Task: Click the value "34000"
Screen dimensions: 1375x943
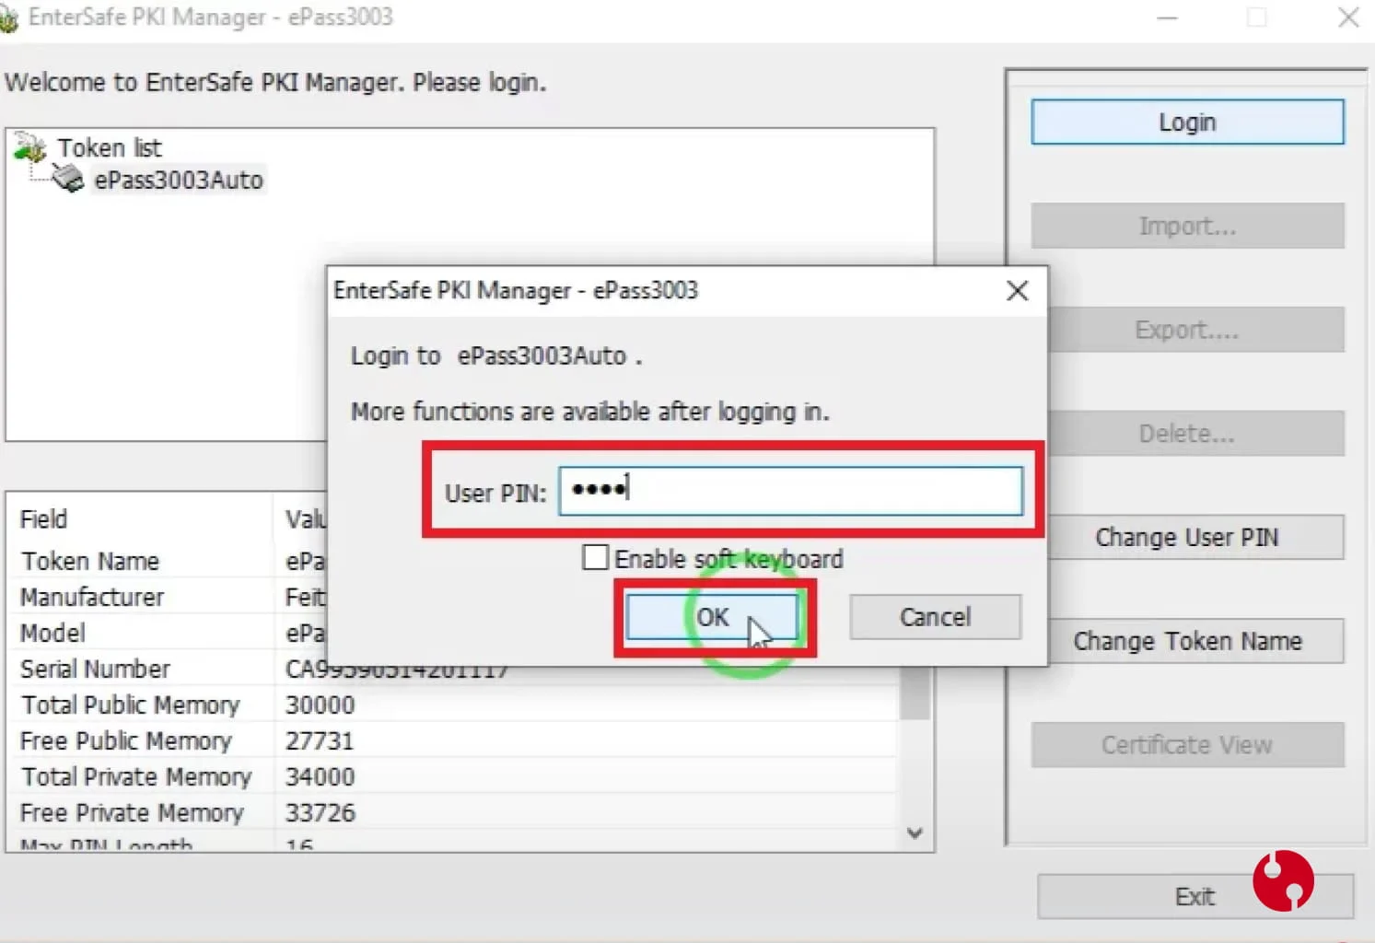Action: pyautogui.click(x=320, y=776)
